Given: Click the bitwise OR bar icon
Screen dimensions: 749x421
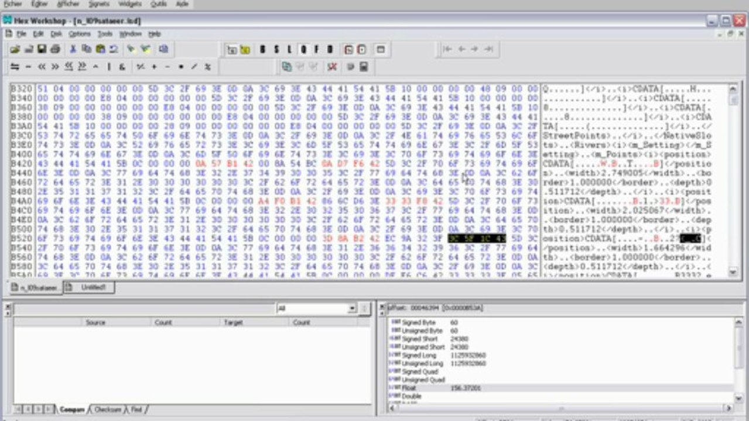Looking at the screenshot, I should point(109,67).
